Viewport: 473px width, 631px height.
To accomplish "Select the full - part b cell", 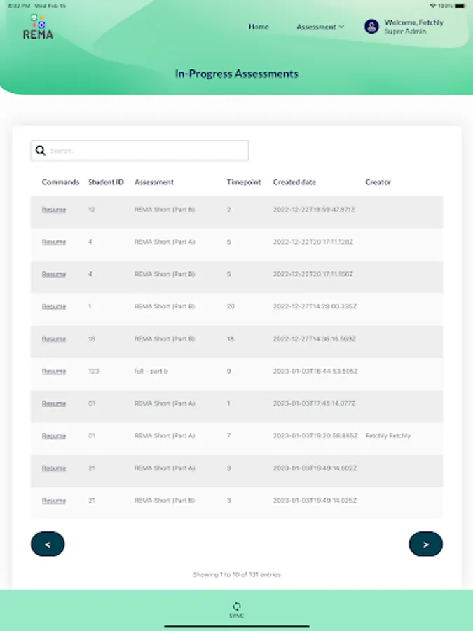I will point(151,371).
